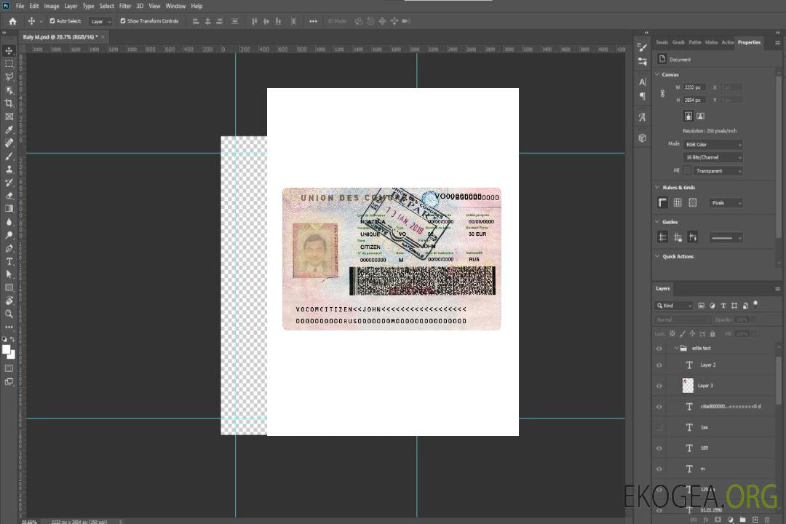The image size is (786, 524).
Task: Select the Crop tool
Action: click(9, 103)
